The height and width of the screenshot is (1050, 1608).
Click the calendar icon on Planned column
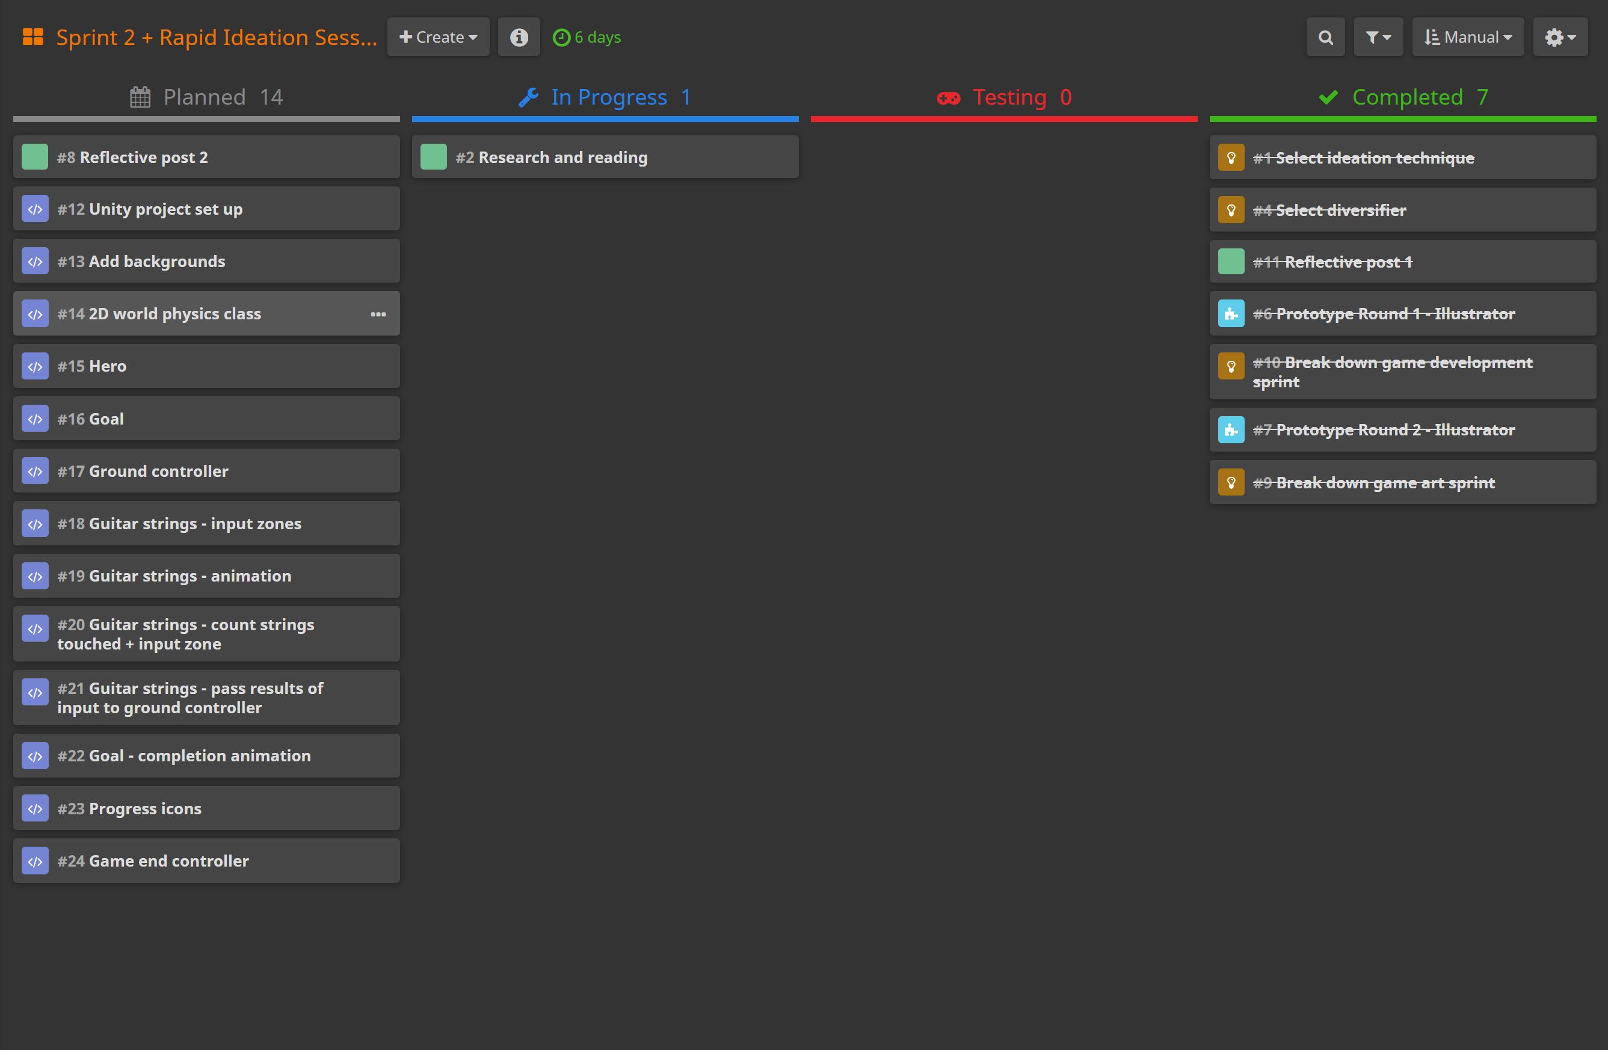140,97
